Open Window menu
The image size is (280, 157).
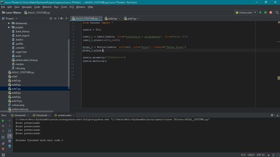pyautogui.click(x=80, y=7)
